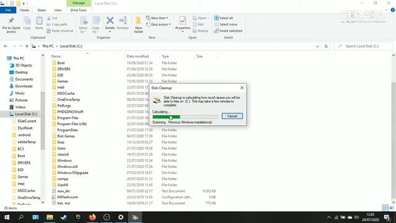This screenshot has height=223, width=396.
Task: Click the Refresh button by address bar
Action: (326, 46)
